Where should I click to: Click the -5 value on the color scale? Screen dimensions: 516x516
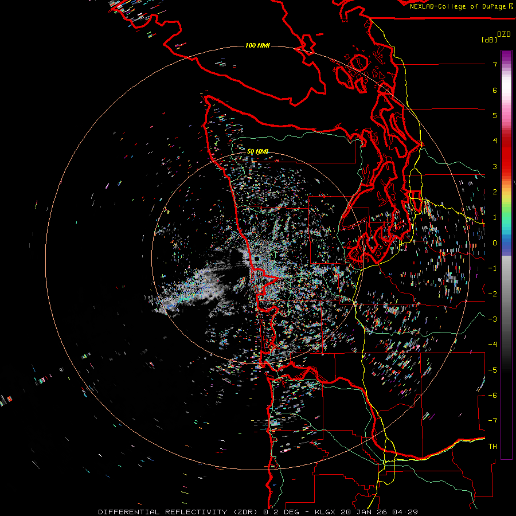(x=492, y=370)
